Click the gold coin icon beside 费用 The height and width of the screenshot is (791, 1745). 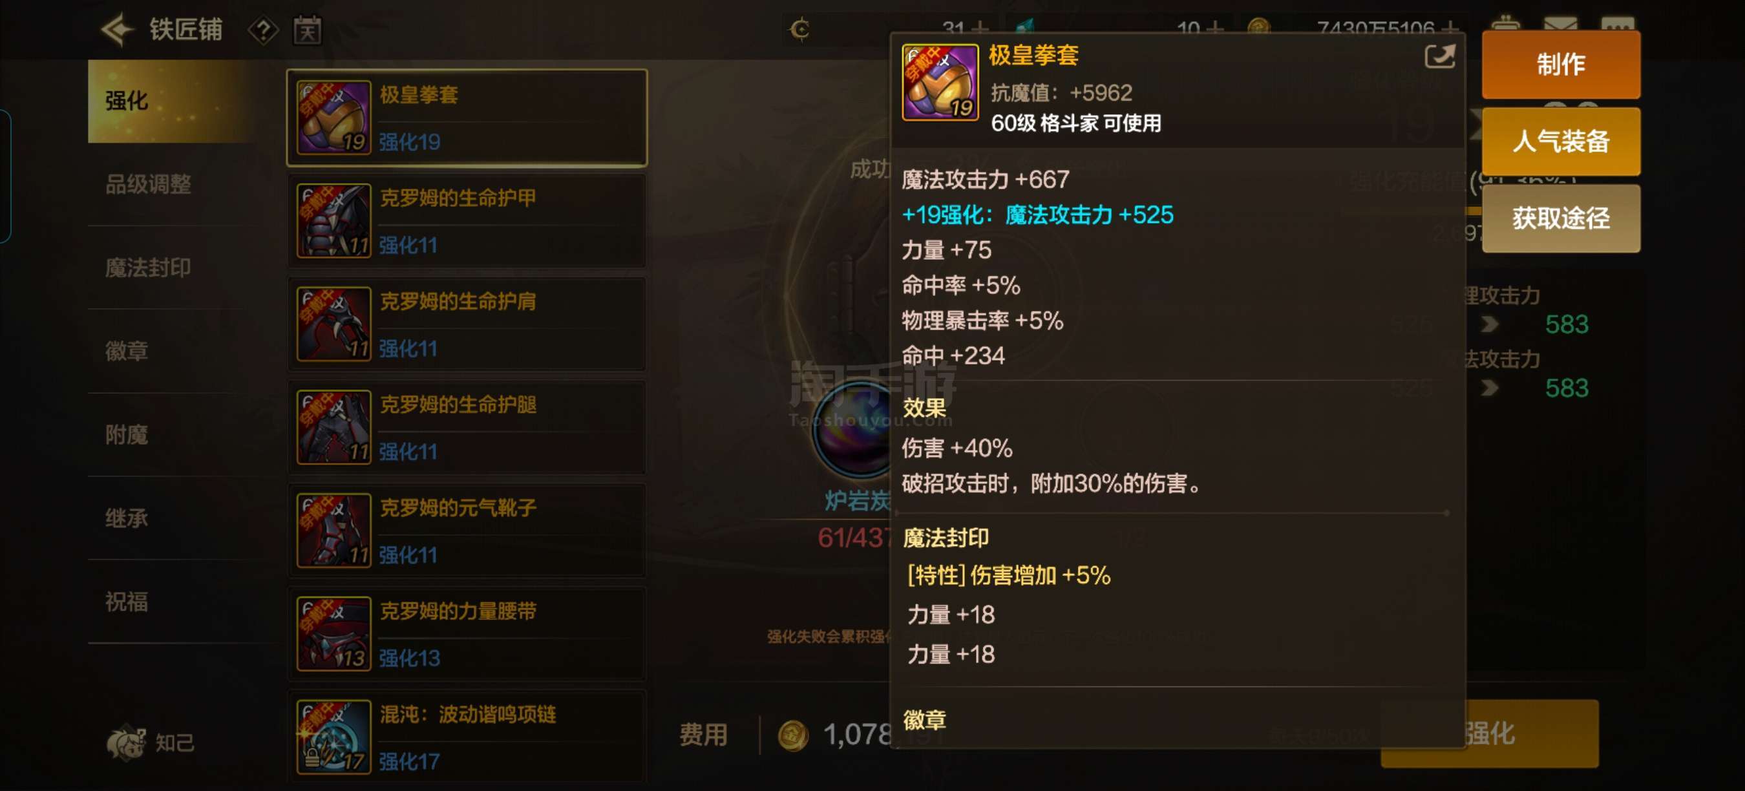click(792, 735)
